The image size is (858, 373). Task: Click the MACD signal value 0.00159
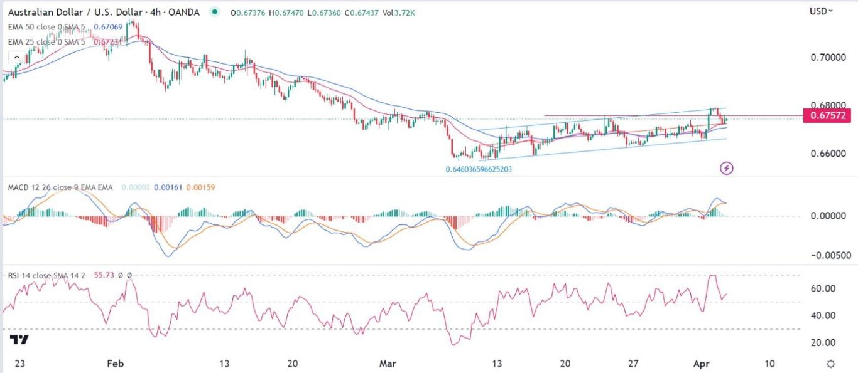pos(200,187)
